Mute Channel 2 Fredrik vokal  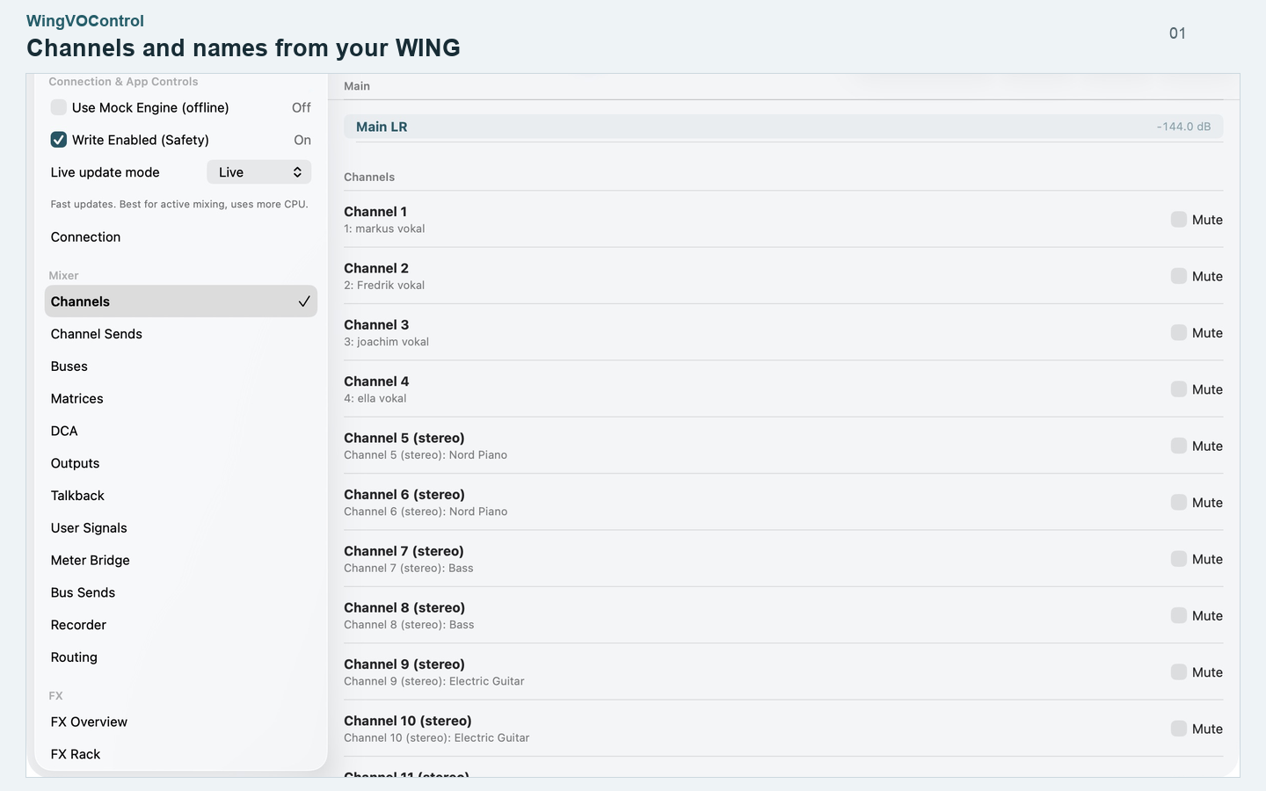point(1179,276)
